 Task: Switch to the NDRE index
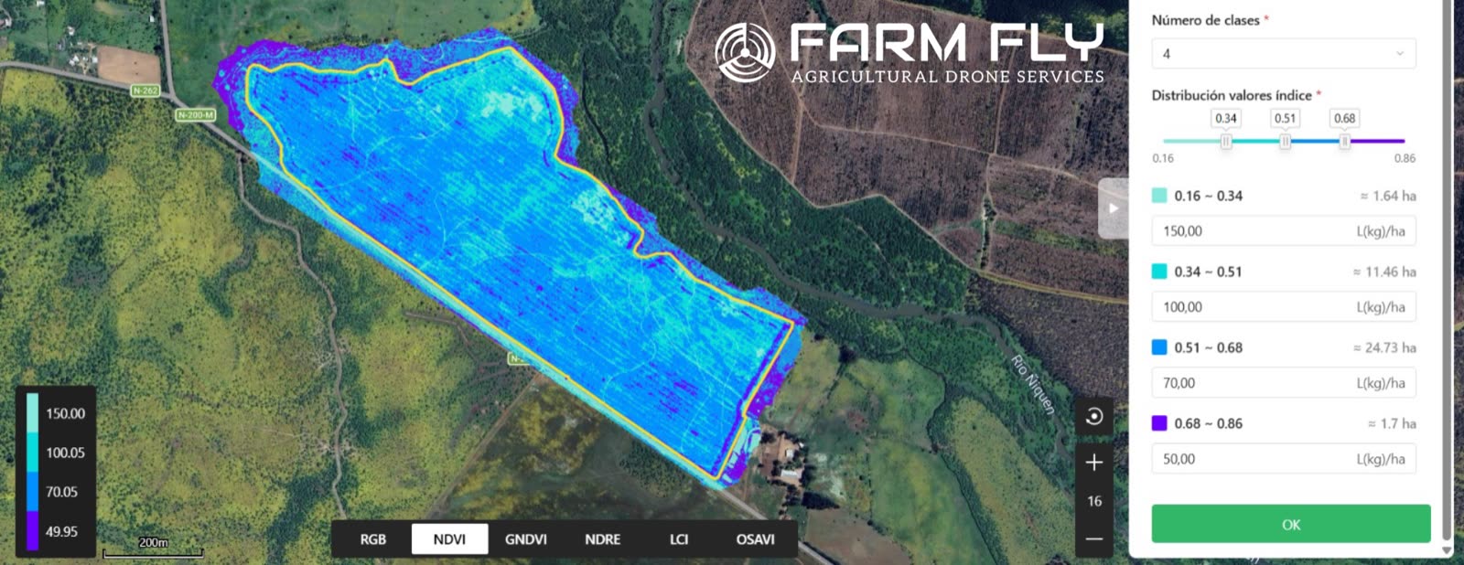point(603,539)
